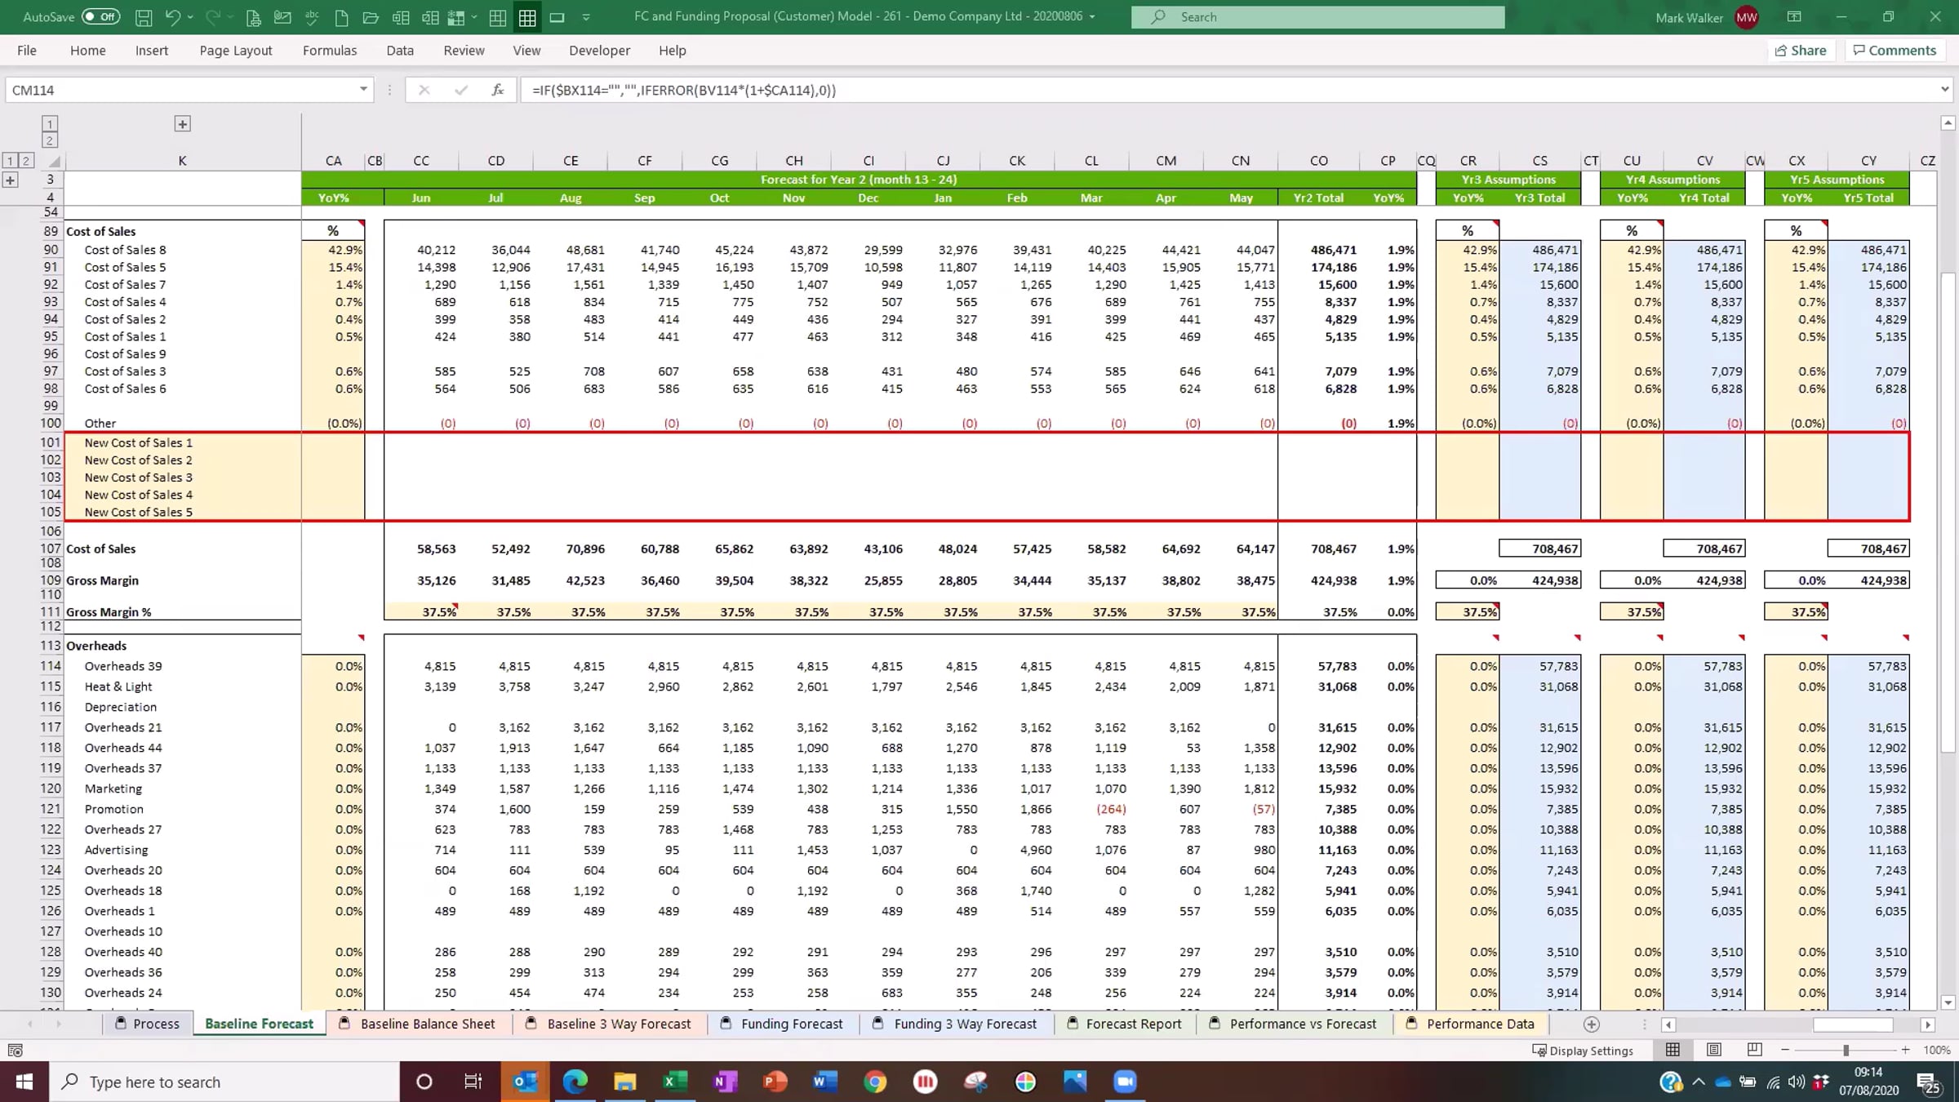Open the Formulas ribbon tab

[x=329, y=51]
